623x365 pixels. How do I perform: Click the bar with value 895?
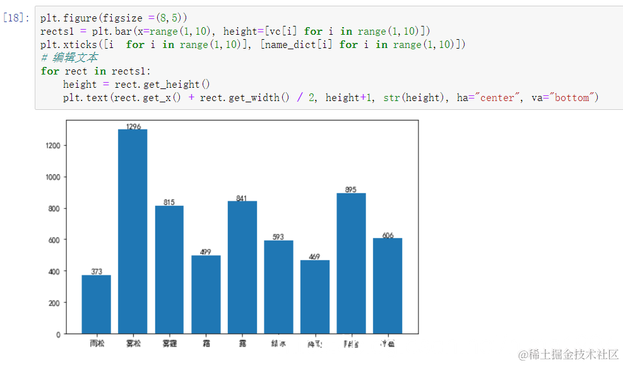pos(351,263)
